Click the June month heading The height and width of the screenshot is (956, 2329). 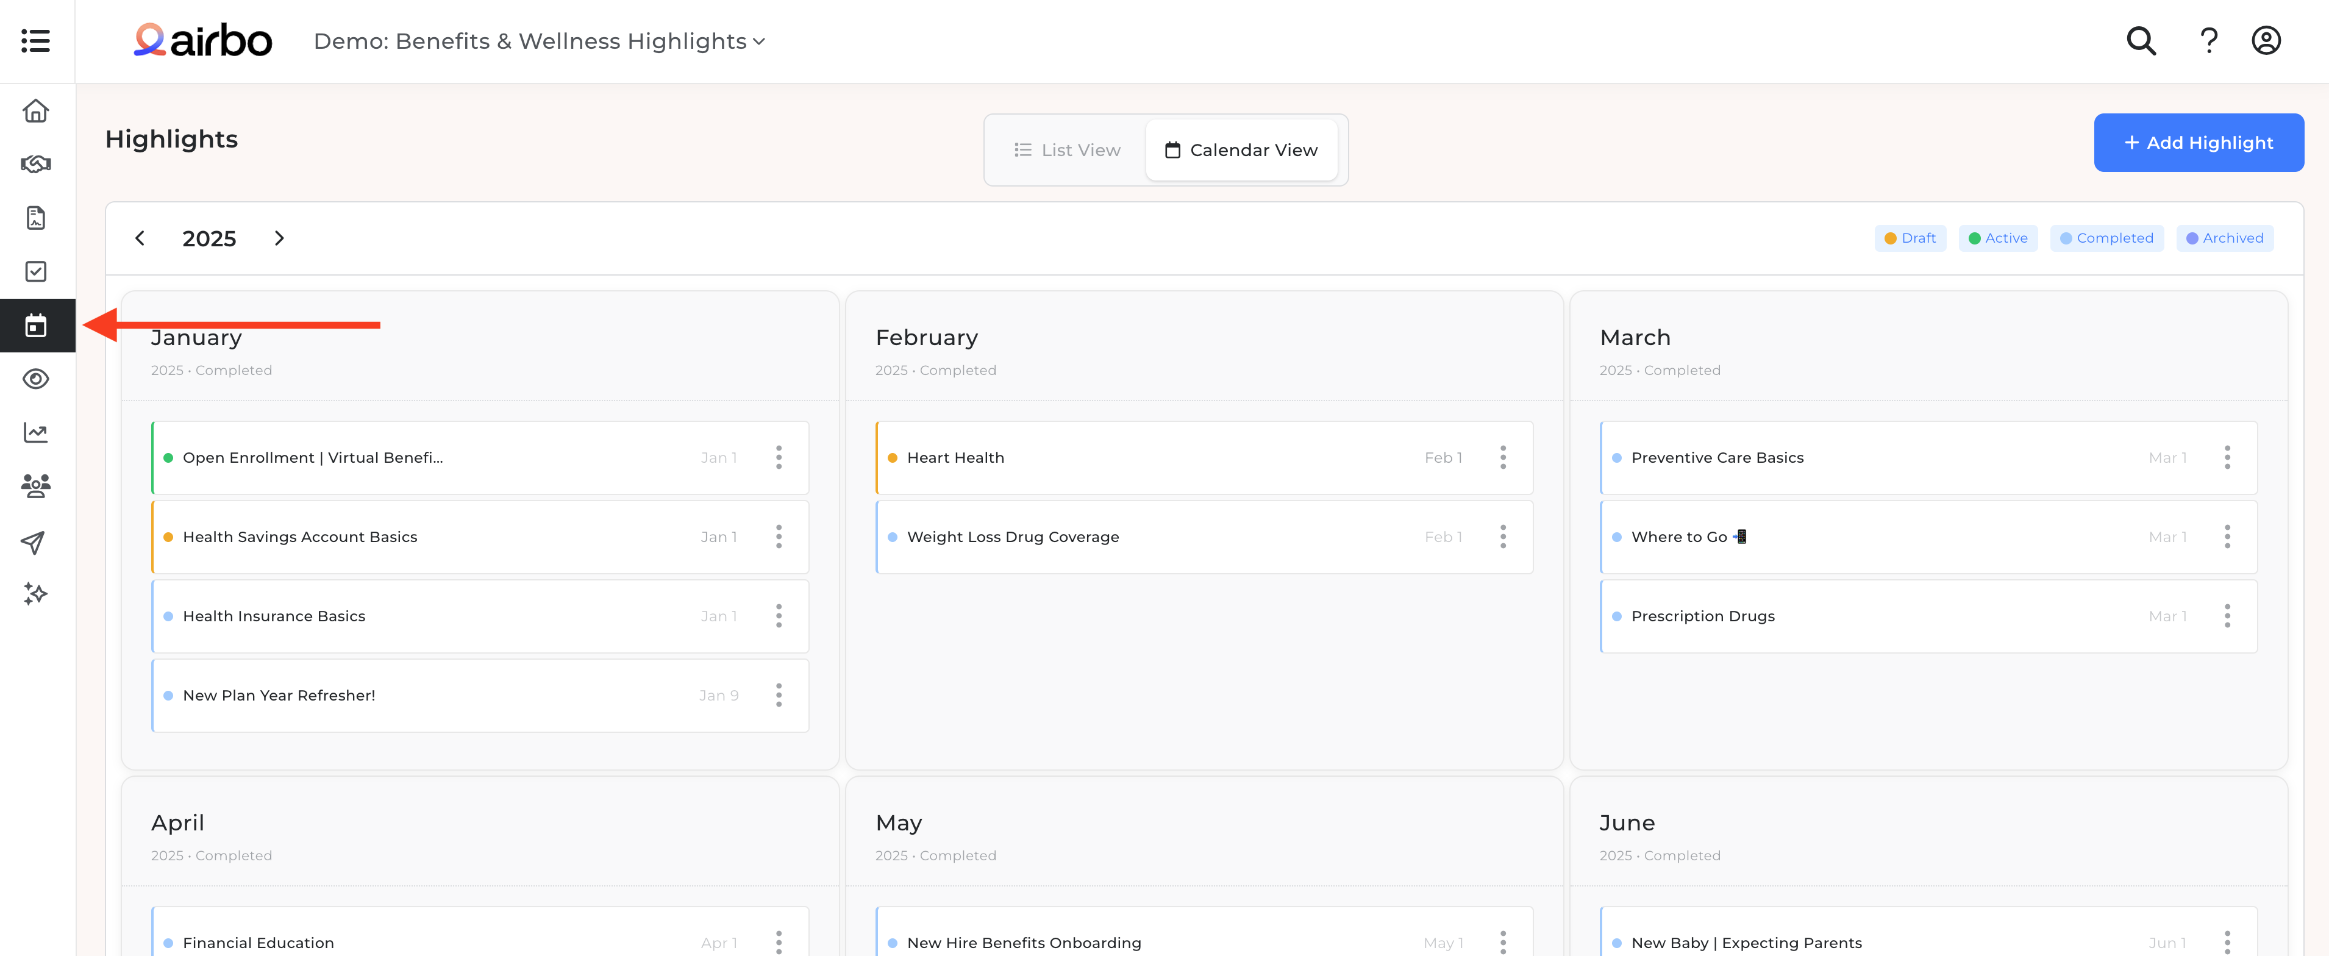pyautogui.click(x=1627, y=823)
